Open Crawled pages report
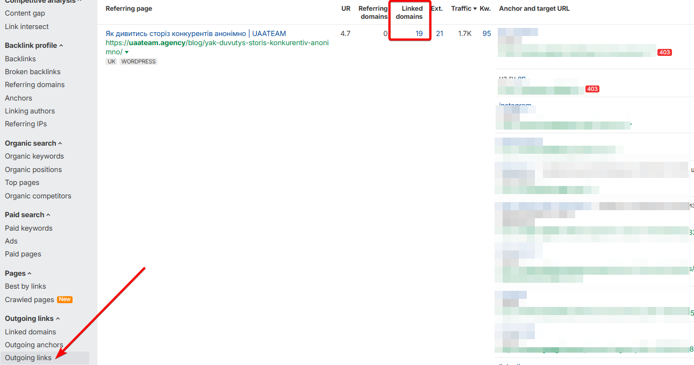The height and width of the screenshot is (365, 694). [30, 300]
